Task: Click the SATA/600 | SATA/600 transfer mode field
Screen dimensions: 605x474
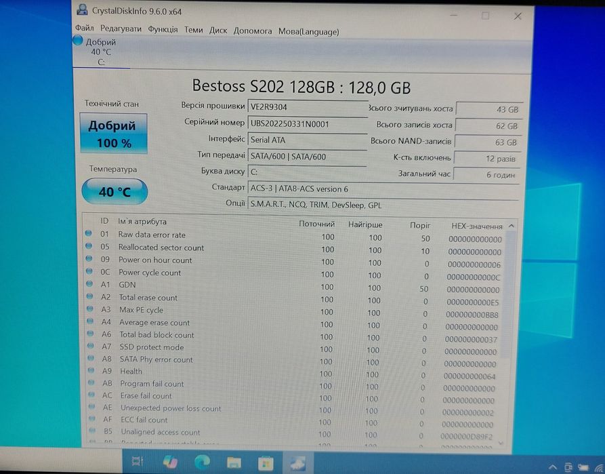Action: [307, 157]
